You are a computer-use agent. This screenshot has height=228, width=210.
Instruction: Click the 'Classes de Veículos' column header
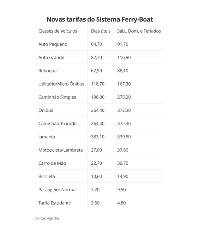pos(58,31)
